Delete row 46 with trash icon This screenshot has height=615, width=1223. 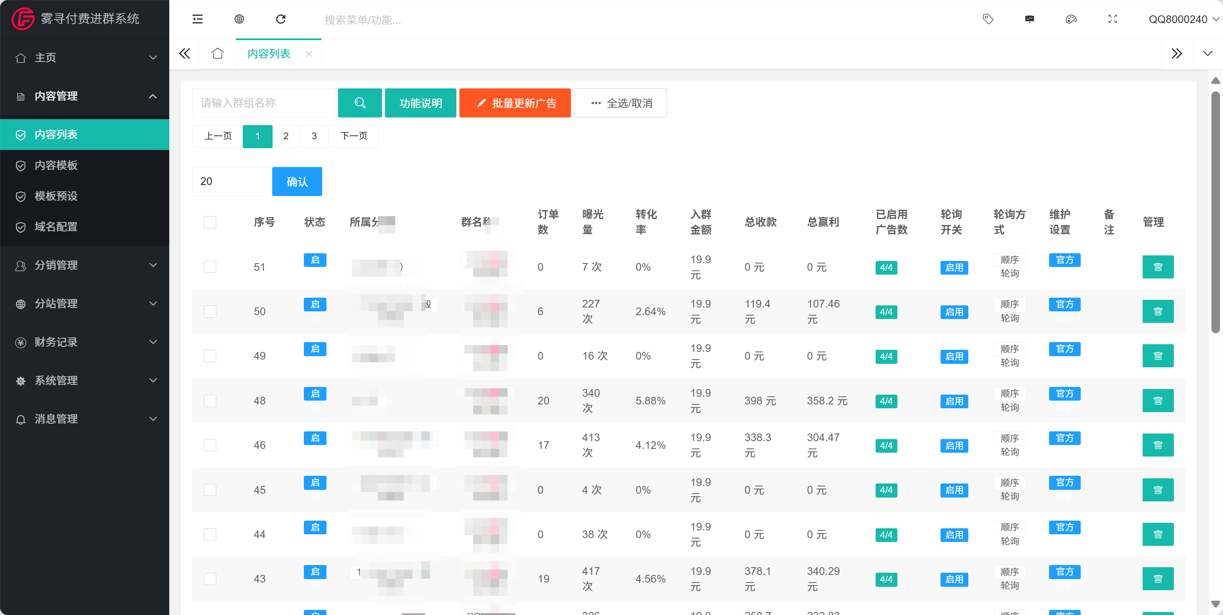pos(1158,445)
